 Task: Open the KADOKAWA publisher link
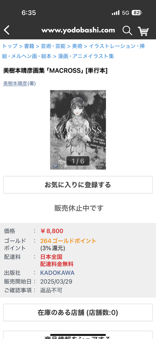[57, 273]
